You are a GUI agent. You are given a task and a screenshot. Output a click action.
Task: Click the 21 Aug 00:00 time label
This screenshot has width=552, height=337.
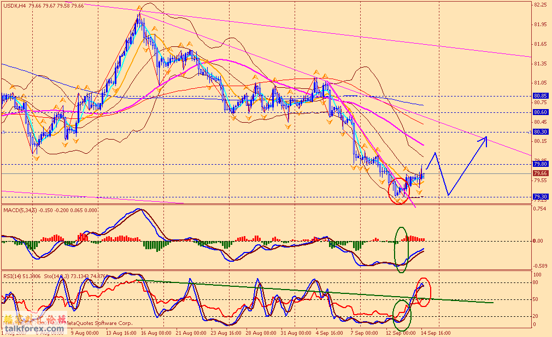click(x=191, y=333)
